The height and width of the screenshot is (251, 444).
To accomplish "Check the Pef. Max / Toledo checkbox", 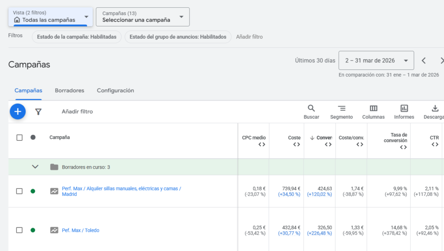I will coord(20,230).
